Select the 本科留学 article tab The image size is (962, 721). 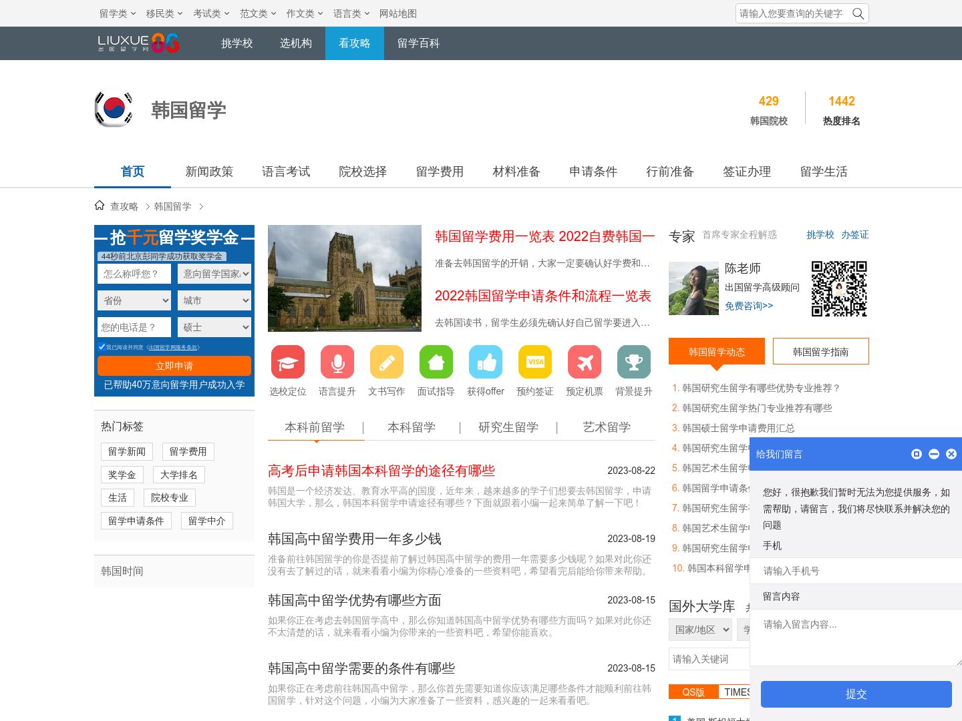pyautogui.click(x=412, y=427)
